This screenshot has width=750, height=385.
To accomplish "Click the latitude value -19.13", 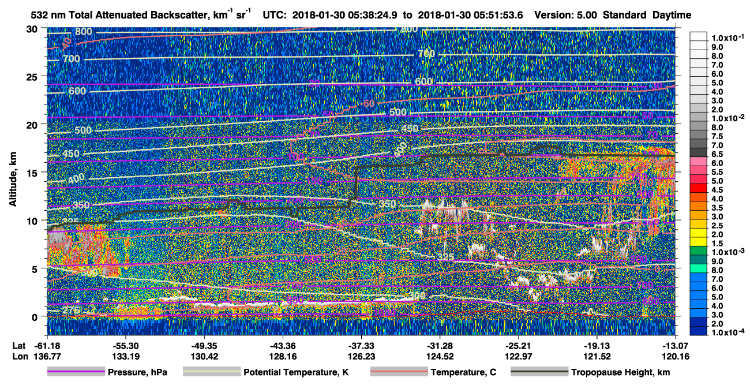I will pos(597,345).
